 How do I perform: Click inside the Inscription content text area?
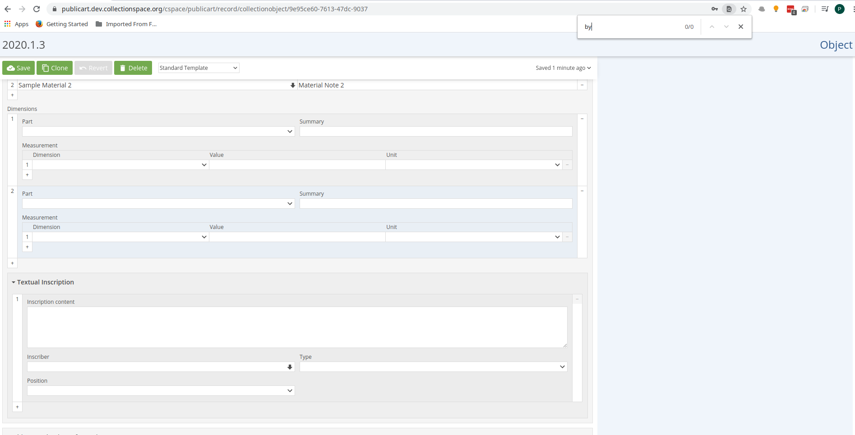tap(297, 327)
